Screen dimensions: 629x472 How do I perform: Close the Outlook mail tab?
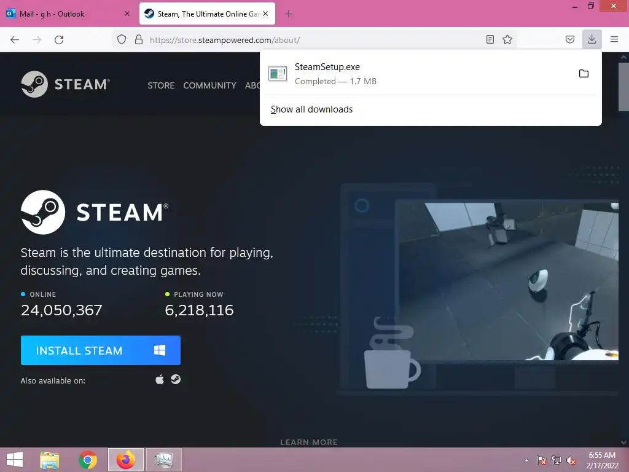click(x=127, y=14)
